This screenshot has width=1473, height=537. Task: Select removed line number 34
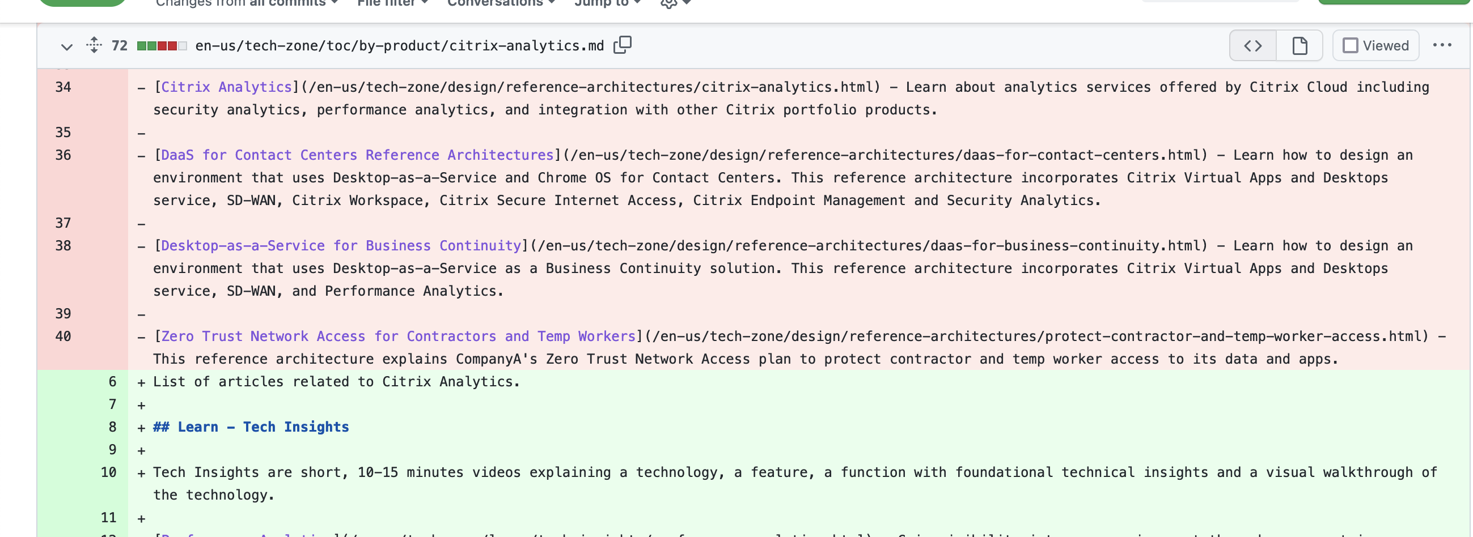point(63,87)
